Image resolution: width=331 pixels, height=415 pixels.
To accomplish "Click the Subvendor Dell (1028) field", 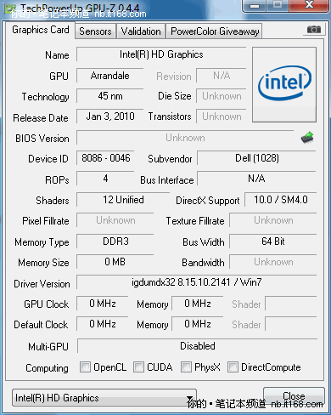I will pos(256,158).
